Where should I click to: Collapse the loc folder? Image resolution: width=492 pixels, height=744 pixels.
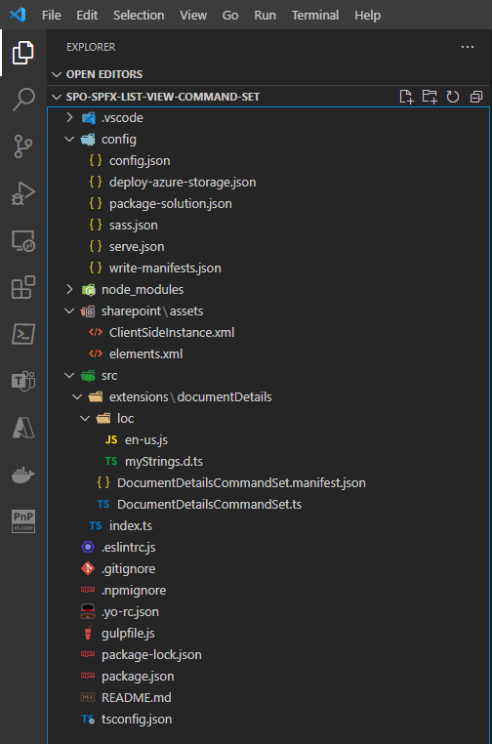268,419
